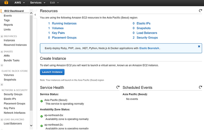The width and height of the screenshot is (204, 131).
Task: Open the Running Instances link
Action: pyautogui.click(x=64, y=23)
